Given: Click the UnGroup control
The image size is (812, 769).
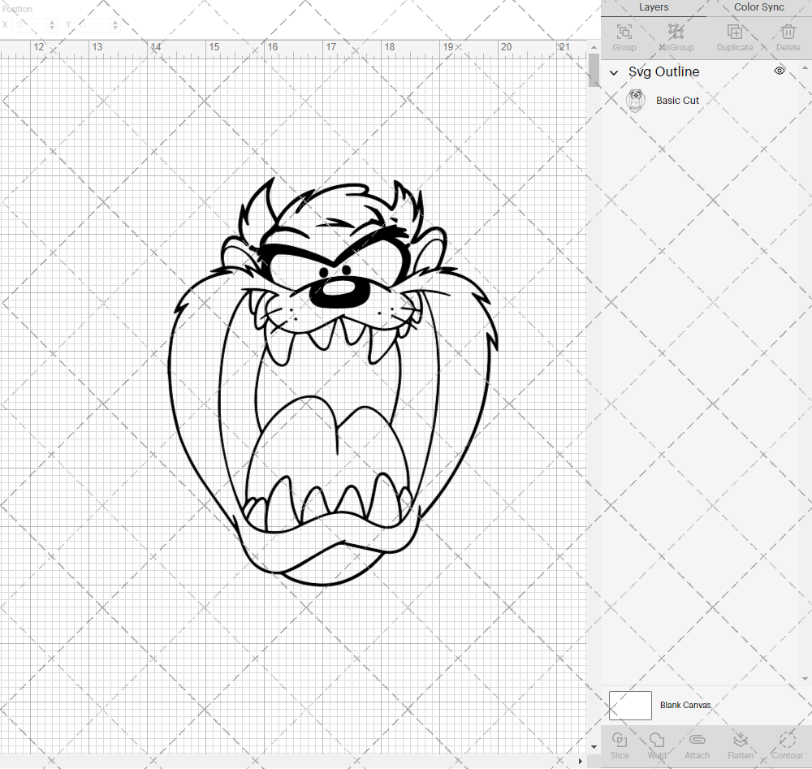Looking at the screenshot, I should pos(676,32).
